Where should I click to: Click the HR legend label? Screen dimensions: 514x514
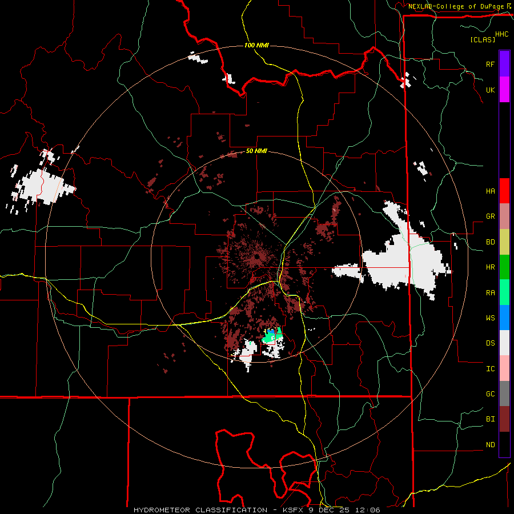(490, 267)
